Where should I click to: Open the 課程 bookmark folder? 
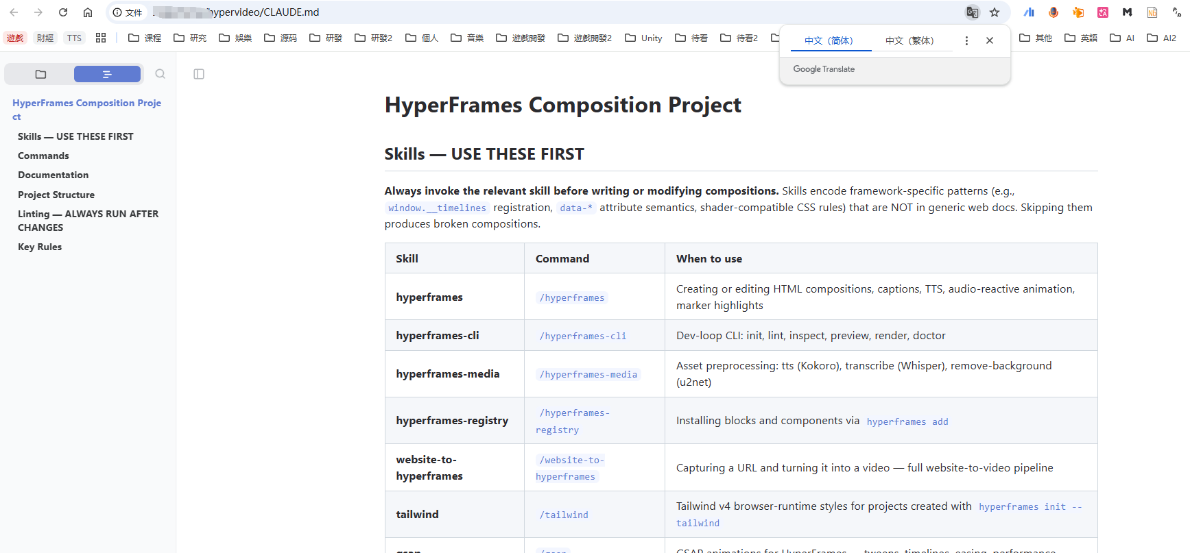pos(145,38)
